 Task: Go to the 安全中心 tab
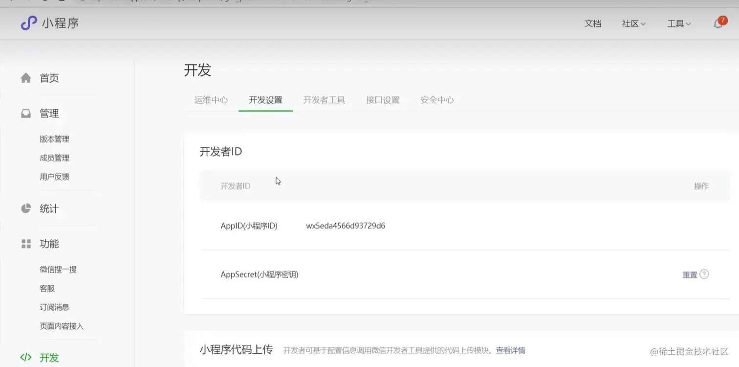(x=437, y=100)
